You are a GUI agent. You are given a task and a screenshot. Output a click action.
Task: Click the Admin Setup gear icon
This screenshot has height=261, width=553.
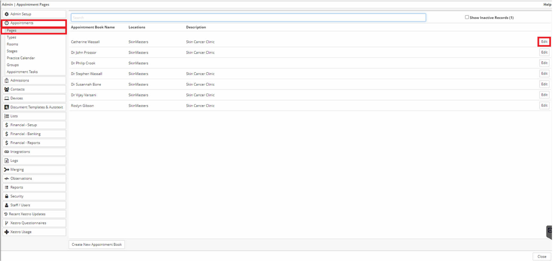[x=7, y=14]
